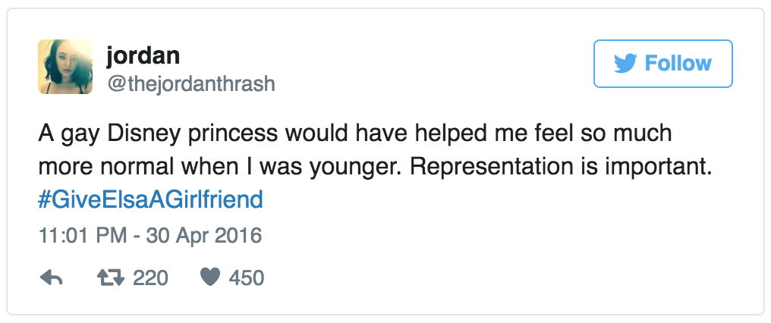
Task: Click the word 'Follow' label text
Action: click(678, 64)
